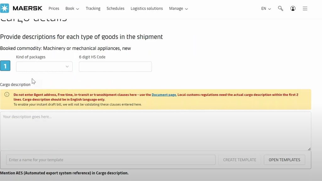Click the warning info icon on the yellow banner

7,95
